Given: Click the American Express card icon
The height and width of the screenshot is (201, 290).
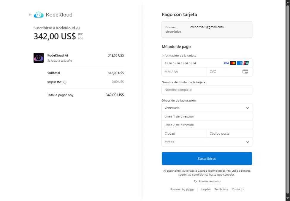Looking at the screenshot, I should pos(240,63).
